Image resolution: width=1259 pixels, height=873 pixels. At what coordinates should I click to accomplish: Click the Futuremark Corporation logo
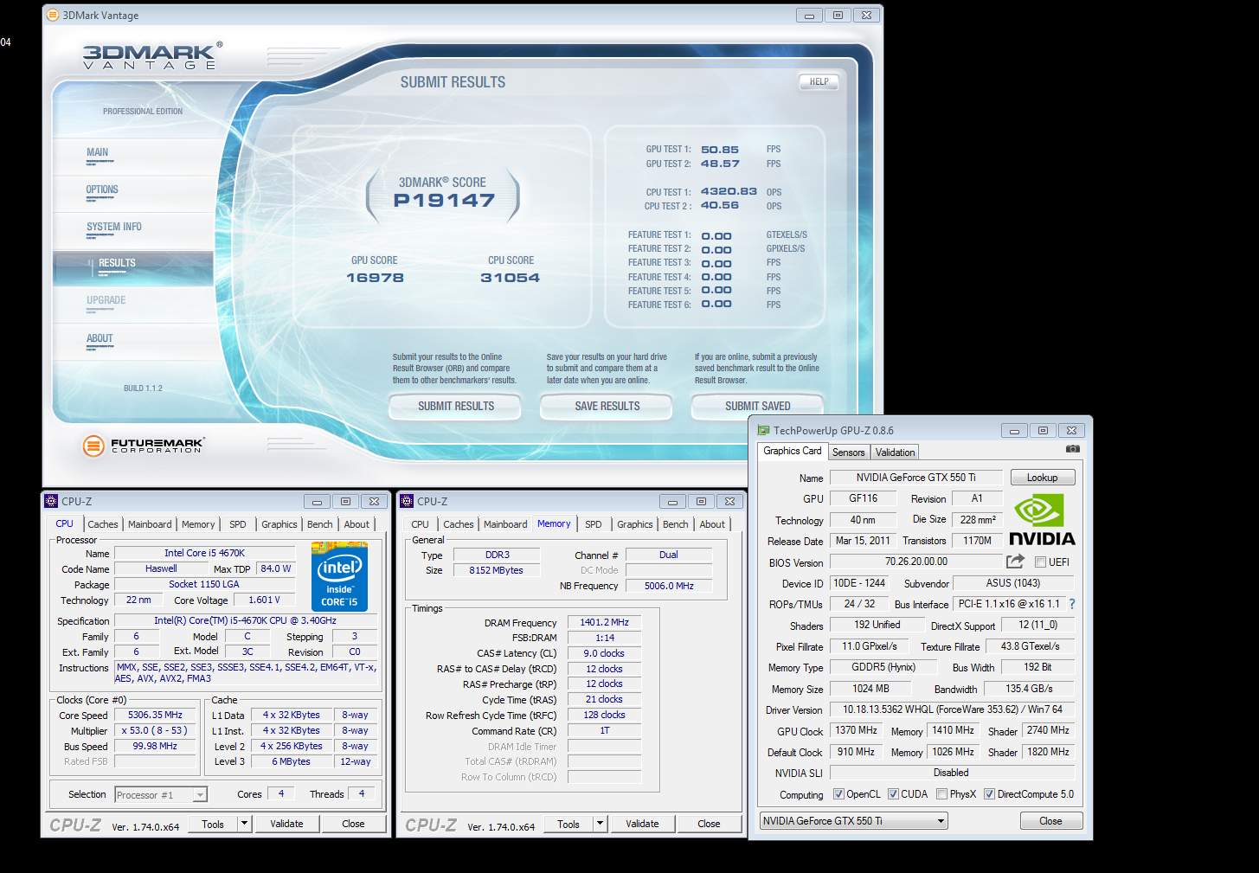[144, 446]
